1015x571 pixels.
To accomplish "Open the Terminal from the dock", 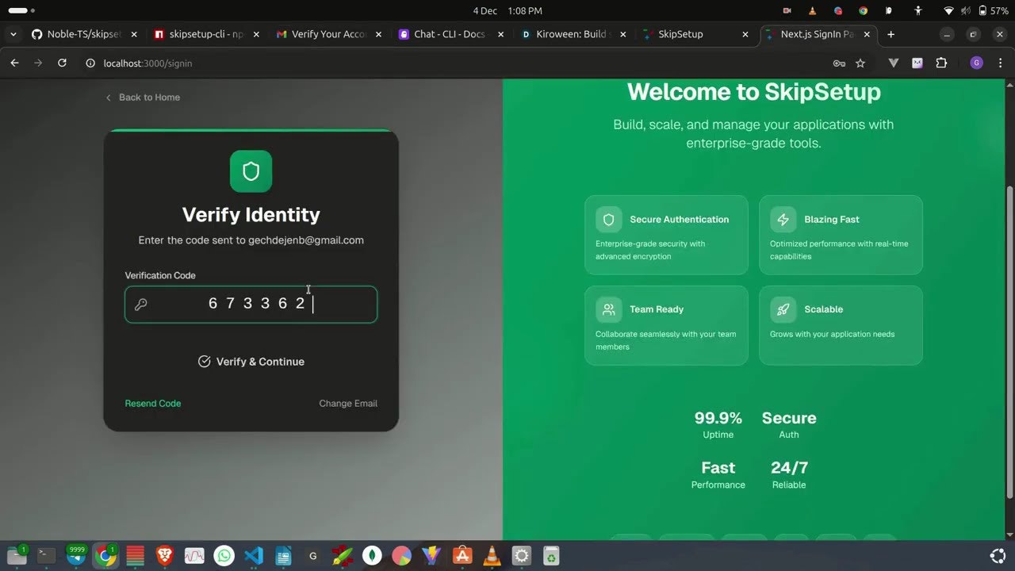I will click(47, 556).
